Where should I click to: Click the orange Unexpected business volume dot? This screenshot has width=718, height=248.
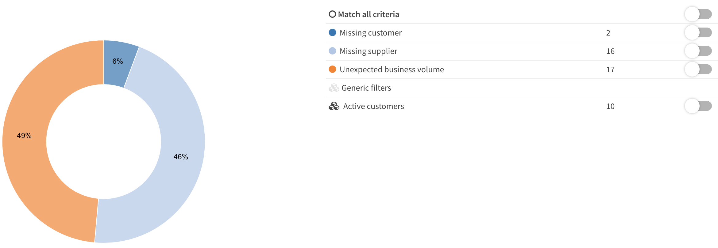[x=332, y=69]
